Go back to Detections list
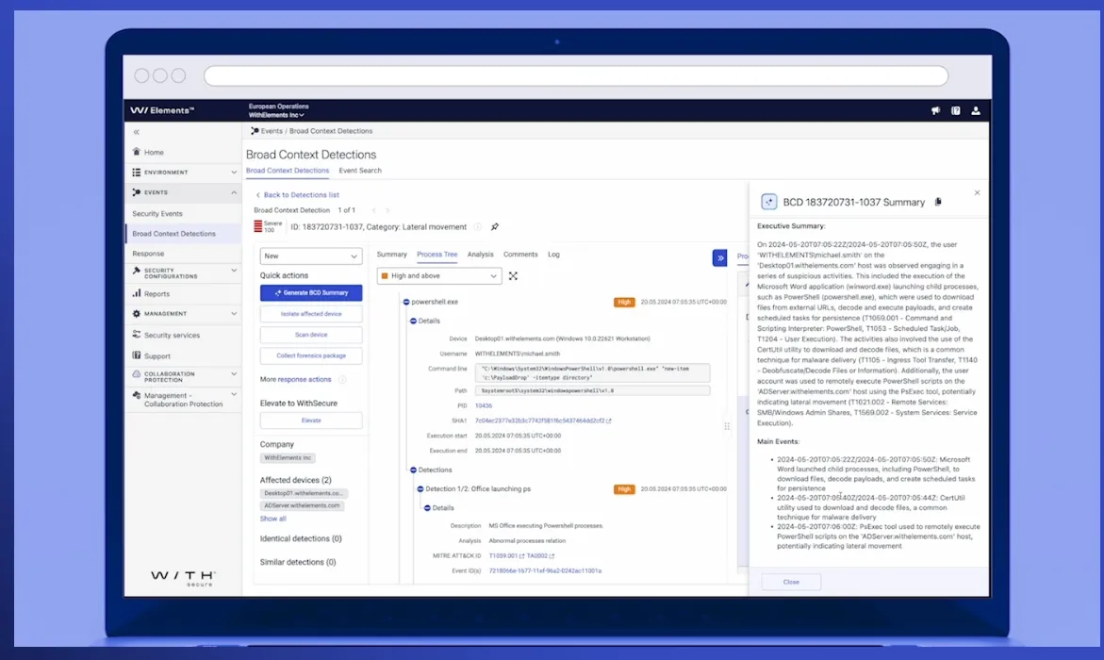Viewport: 1104px width, 660px height. click(297, 195)
